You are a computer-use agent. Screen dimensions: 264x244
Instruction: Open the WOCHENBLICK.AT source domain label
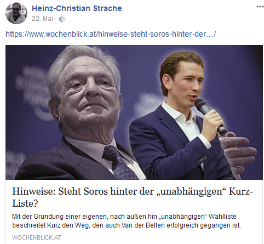coord(37,237)
